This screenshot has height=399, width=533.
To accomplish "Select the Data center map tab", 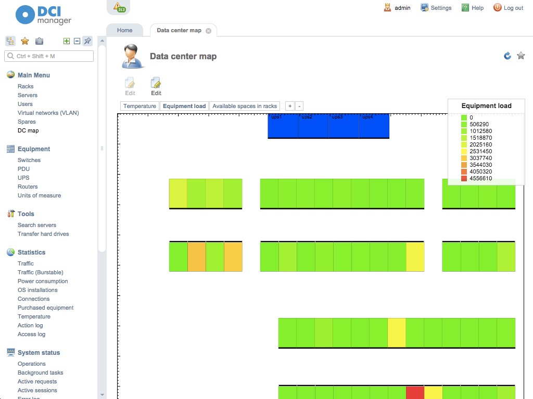I will (x=179, y=30).
